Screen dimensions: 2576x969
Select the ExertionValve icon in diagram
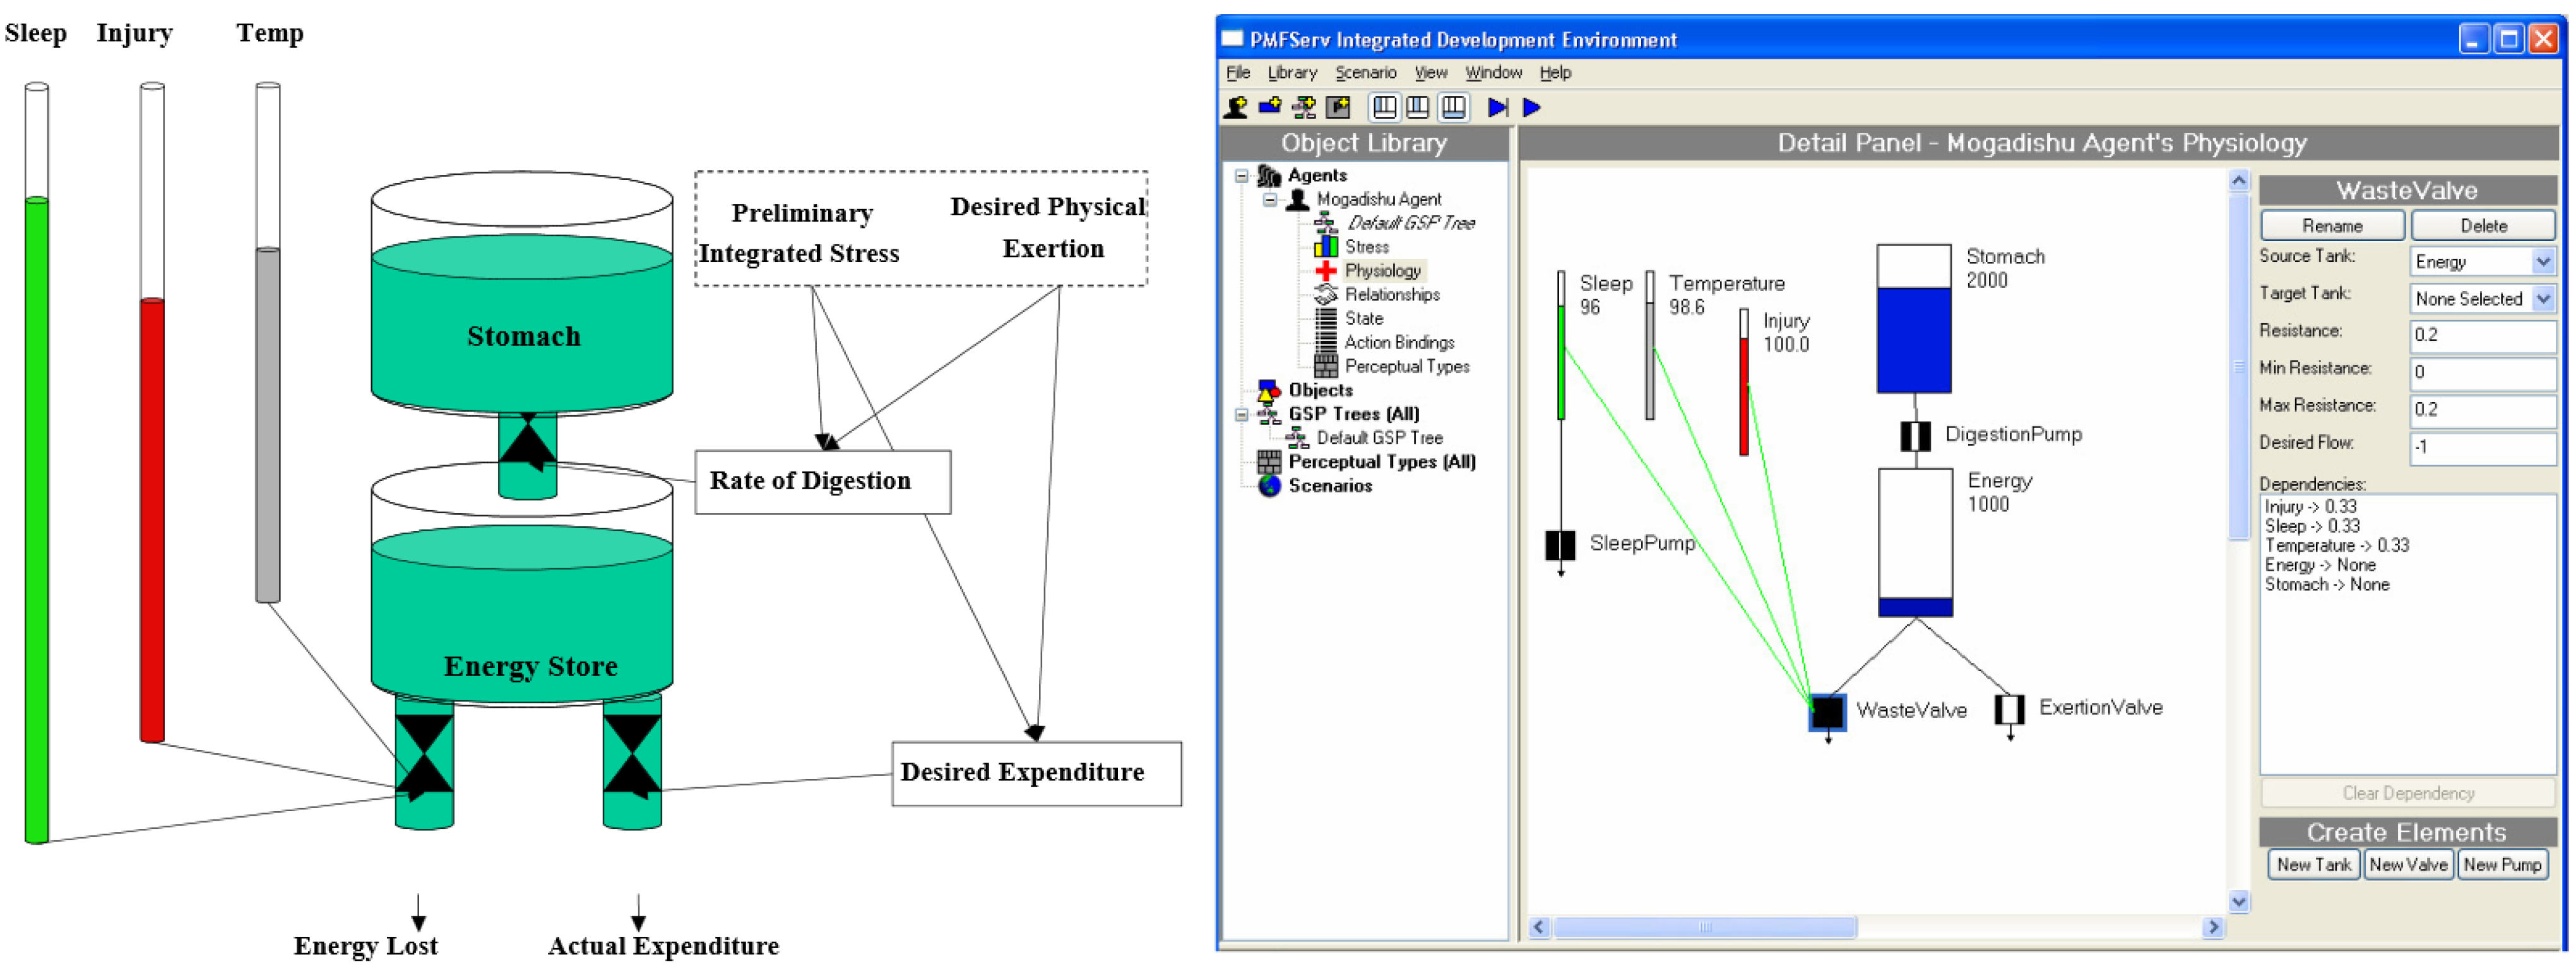coord(2009,709)
